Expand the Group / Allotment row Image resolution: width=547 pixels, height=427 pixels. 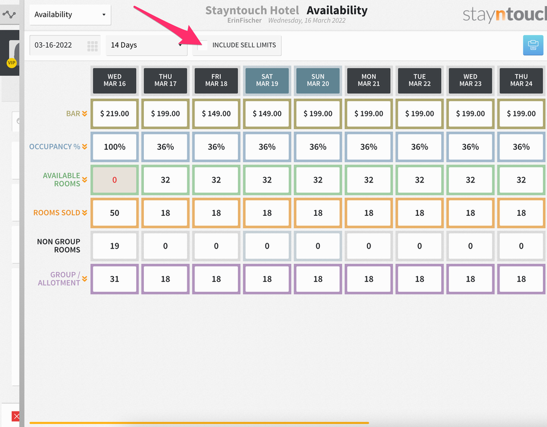point(84,279)
